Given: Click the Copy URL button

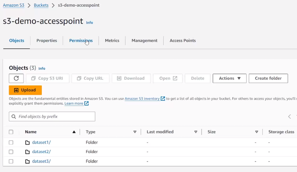Looking at the screenshot, I should pyautogui.click(x=90, y=78).
